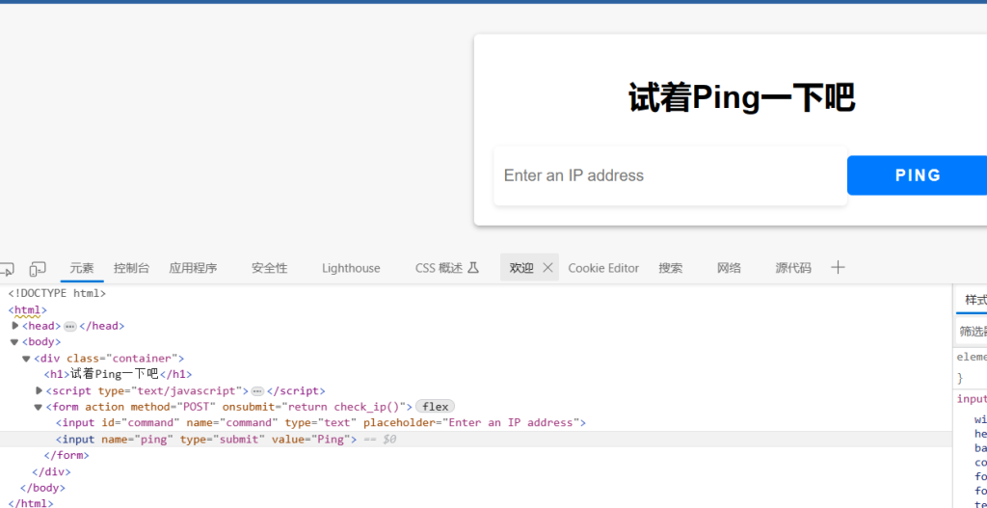
Task: Select the closing /form tag line
Action: tap(67, 455)
